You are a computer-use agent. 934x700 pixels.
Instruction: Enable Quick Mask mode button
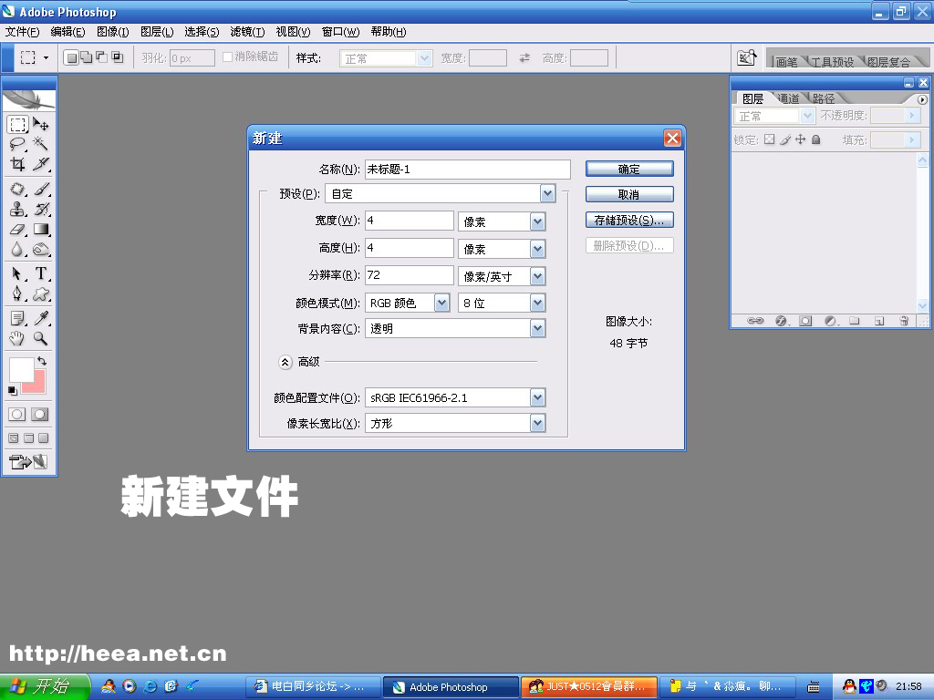point(40,414)
